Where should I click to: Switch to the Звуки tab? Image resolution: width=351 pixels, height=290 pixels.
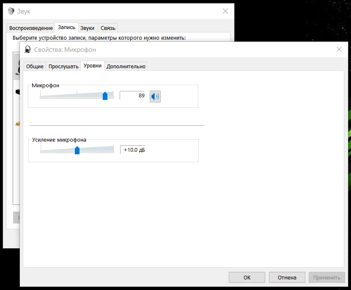tap(87, 28)
